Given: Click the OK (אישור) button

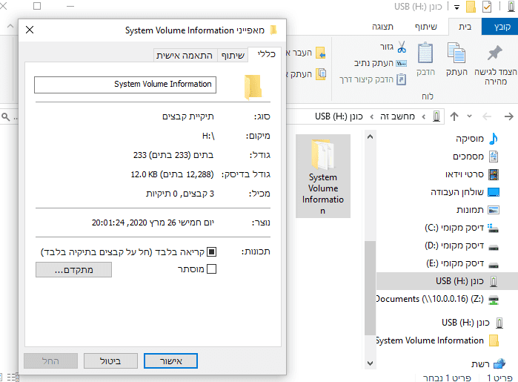Looking at the screenshot, I should click(180, 360).
